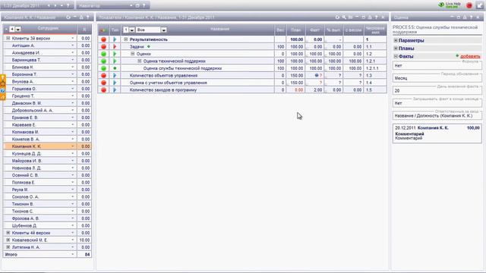
Task: Click the Итого total row
Action: [47, 255]
